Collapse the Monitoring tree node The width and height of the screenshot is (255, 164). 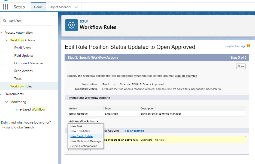7,102
